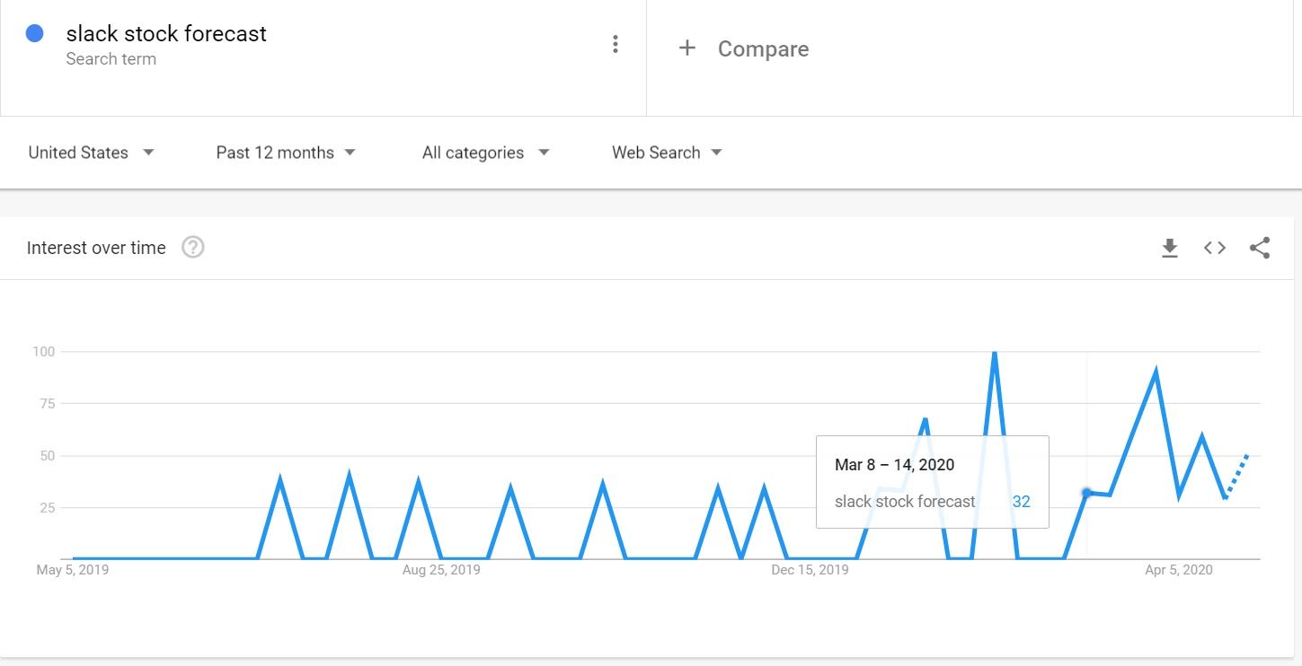
Task: Click the blue dot beside the search term
Action: (35, 34)
